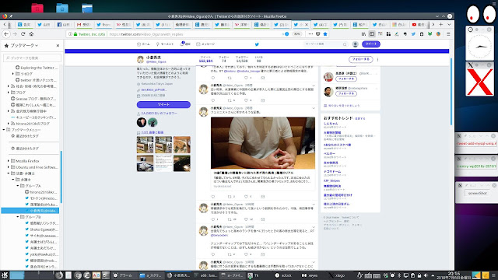Click the フォローする button on profile header
The width and height of the screenshot is (498, 280).
pyautogui.click(x=360, y=59)
